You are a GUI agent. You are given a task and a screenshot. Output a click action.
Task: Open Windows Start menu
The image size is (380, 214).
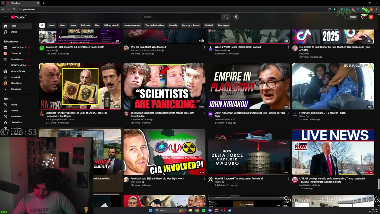pyautogui.click(x=151, y=210)
